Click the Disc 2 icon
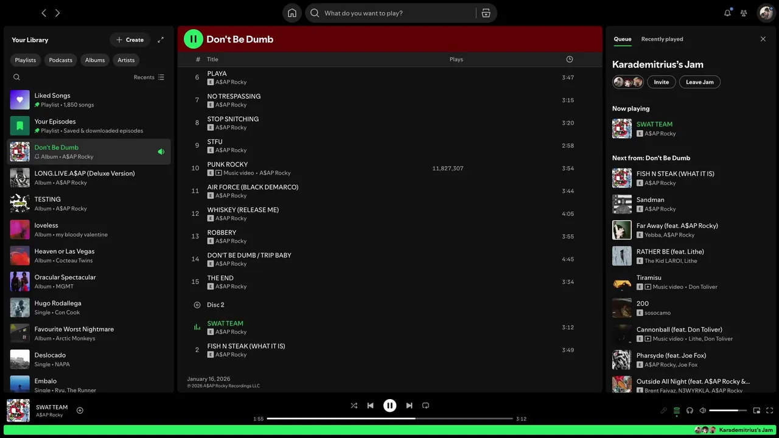779x438 pixels. tap(197, 305)
